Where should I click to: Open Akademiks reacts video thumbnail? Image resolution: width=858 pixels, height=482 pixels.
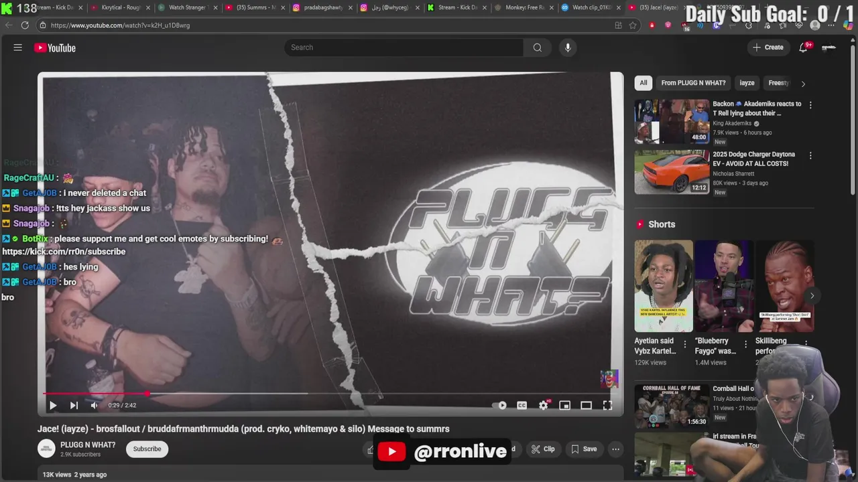[672, 122]
